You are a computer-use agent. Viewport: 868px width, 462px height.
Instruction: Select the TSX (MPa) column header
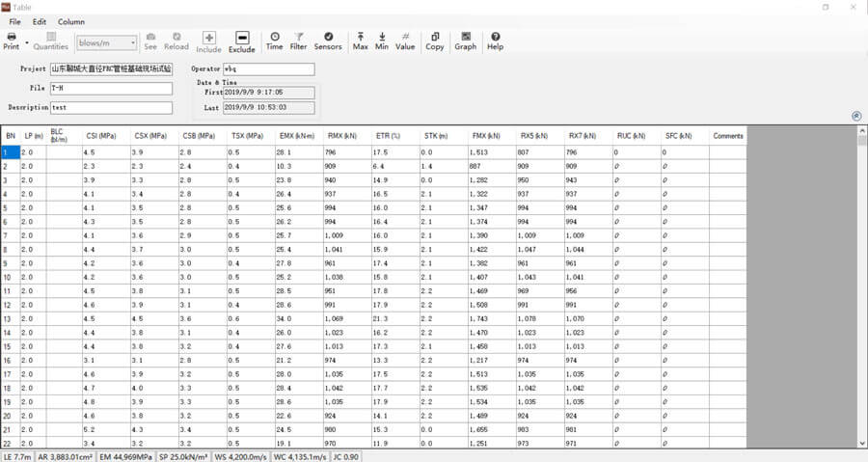pos(251,136)
